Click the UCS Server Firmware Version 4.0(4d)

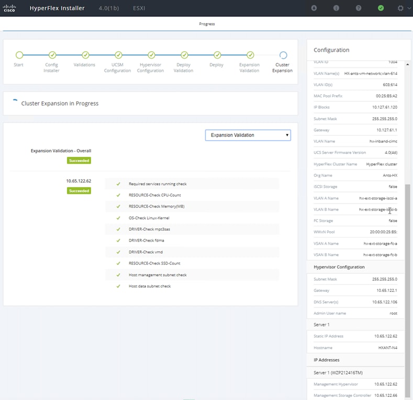click(391, 153)
